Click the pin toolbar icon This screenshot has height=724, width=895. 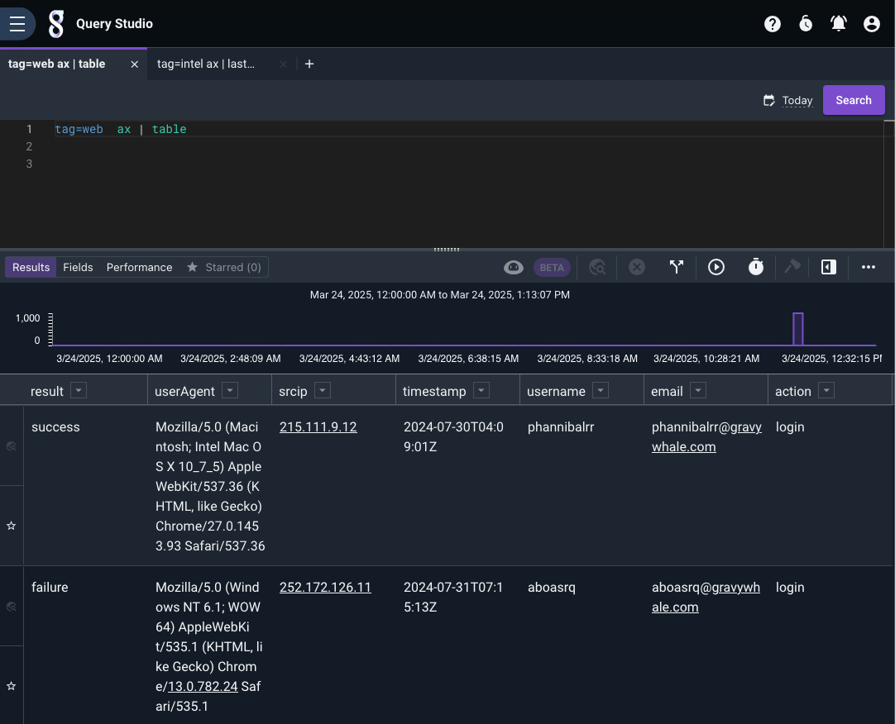[792, 266]
